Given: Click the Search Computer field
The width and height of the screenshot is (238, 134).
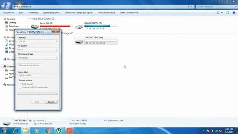Looking at the screenshot, I should [216, 7].
